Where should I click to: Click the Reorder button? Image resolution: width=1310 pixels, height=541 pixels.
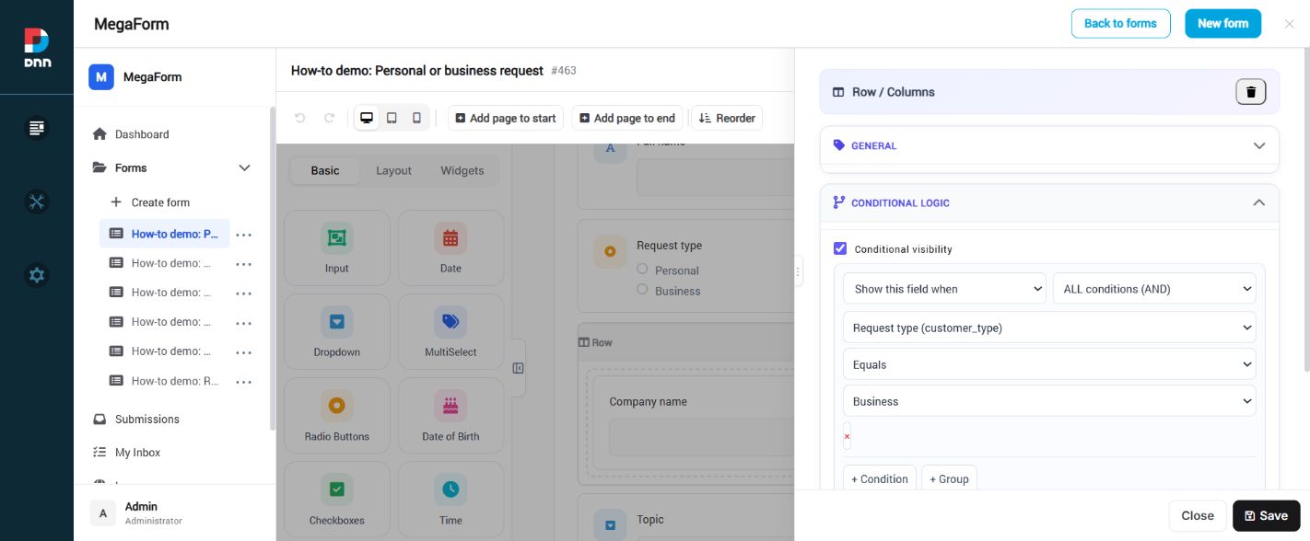coord(727,118)
